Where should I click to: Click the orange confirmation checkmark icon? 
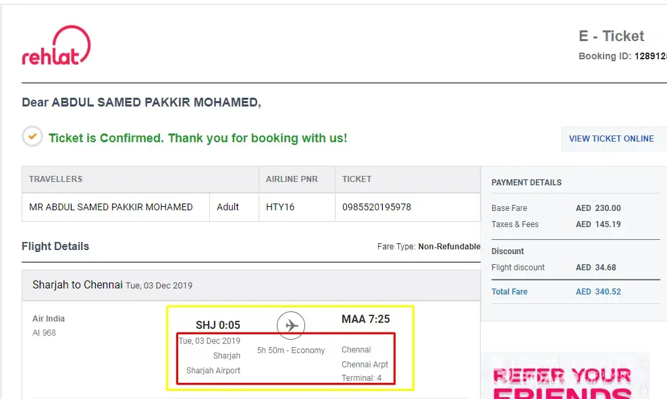tap(32, 137)
